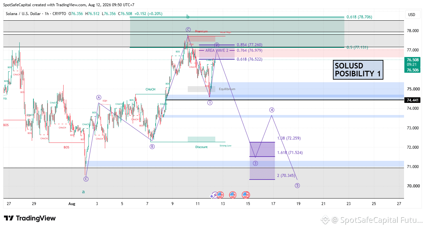Click 73.000 on the price axis
The width and height of the screenshot is (425, 228).
pos(412,128)
